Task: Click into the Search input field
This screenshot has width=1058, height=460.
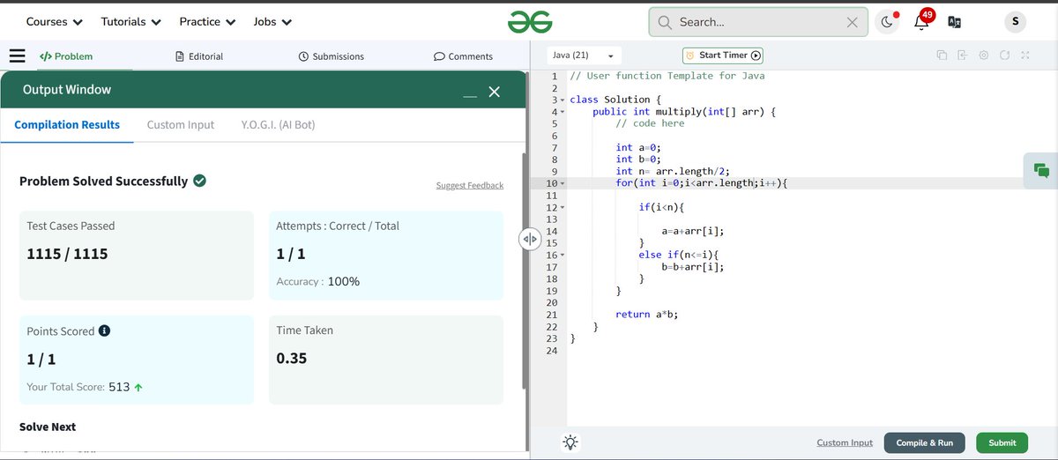Action: click(x=760, y=23)
